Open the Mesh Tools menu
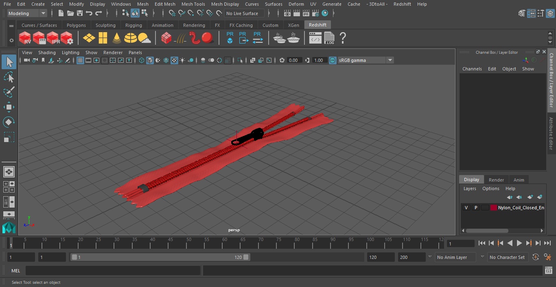The image size is (556, 287). point(193,4)
